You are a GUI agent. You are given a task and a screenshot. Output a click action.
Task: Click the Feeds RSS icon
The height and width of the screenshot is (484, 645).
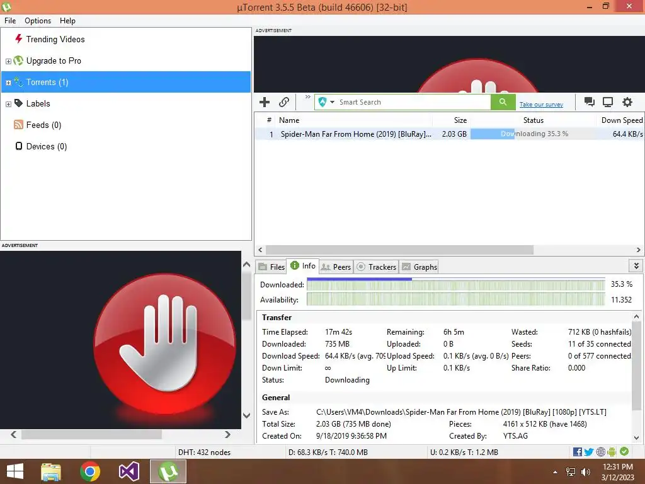(x=18, y=125)
